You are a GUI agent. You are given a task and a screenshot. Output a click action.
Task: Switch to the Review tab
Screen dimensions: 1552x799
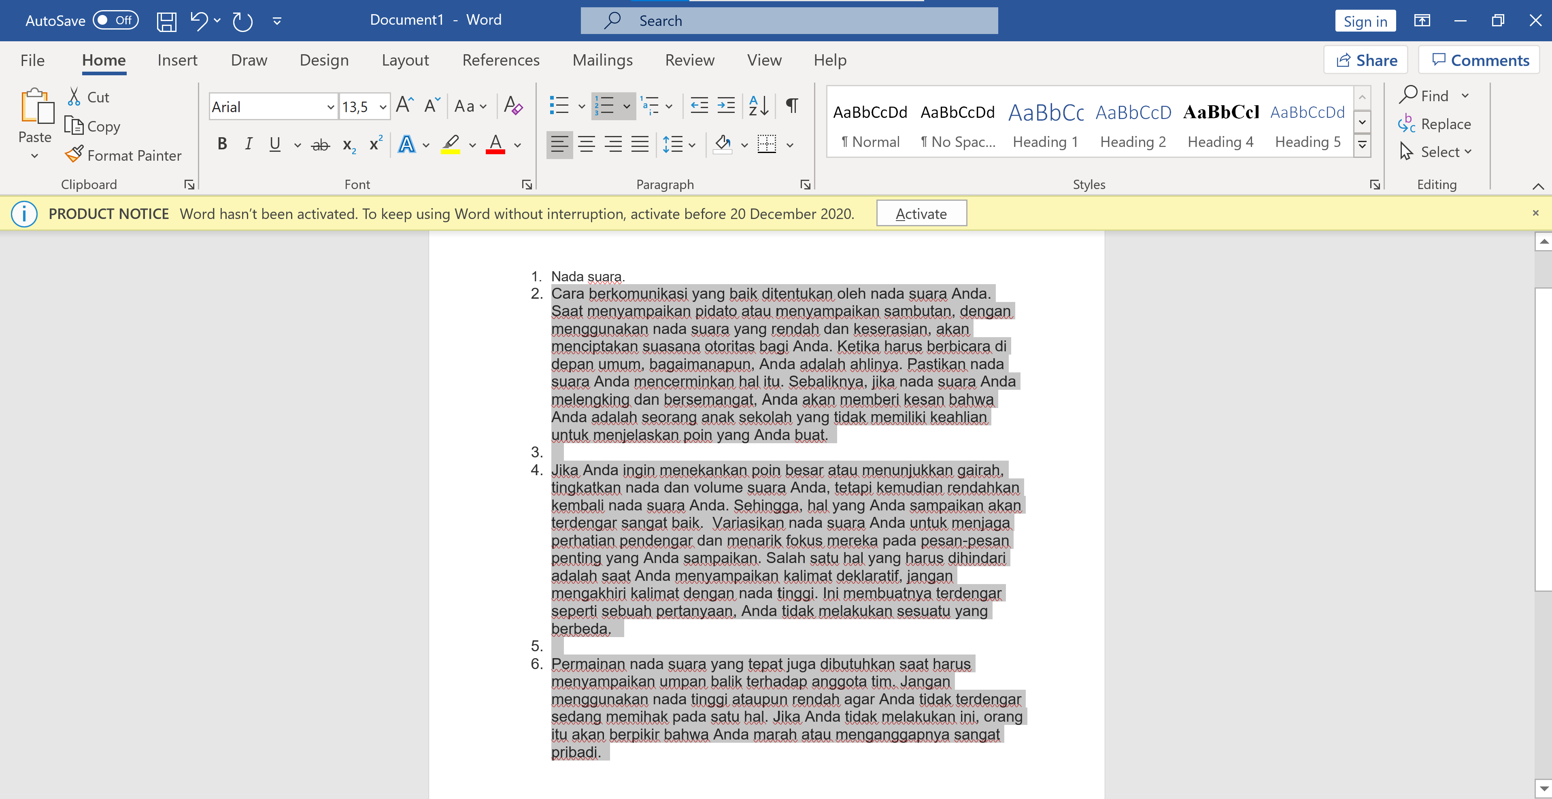(689, 59)
